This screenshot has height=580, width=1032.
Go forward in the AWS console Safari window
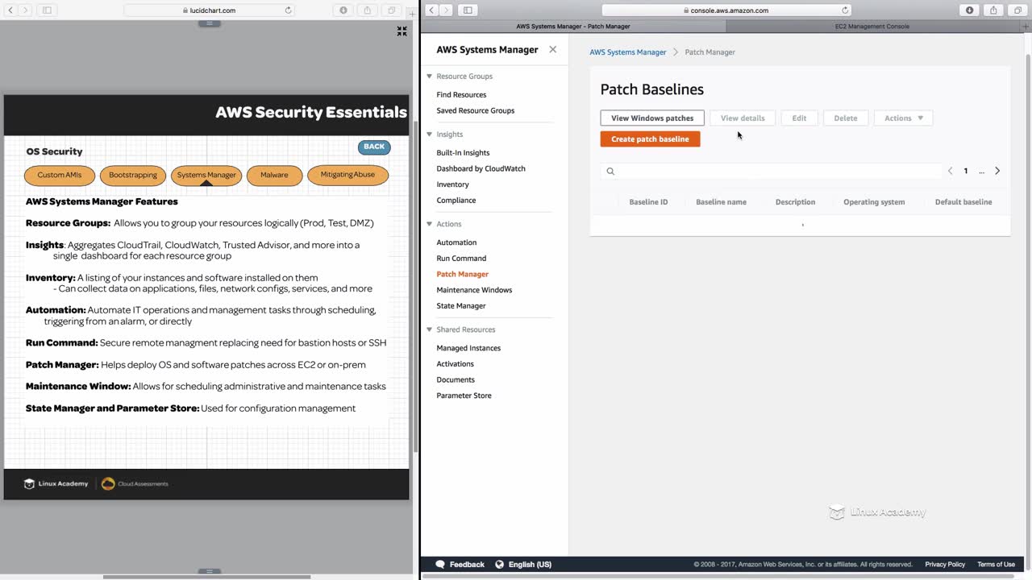click(x=446, y=10)
